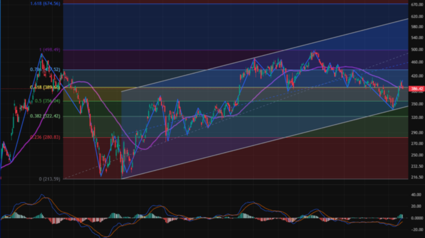Click the 0.382 (322.42) retracement label
The height and width of the screenshot is (238, 425).
[46, 116]
